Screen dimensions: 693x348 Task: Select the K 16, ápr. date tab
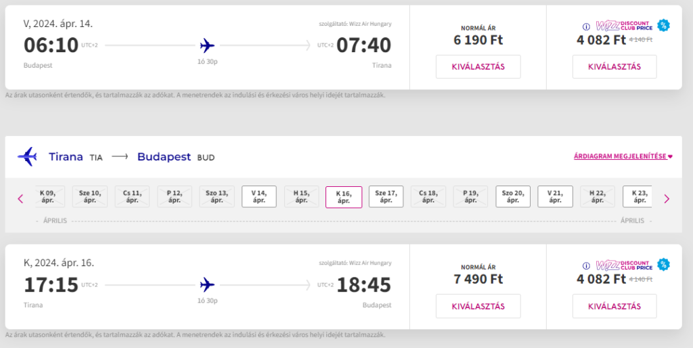tap(344, 197)
